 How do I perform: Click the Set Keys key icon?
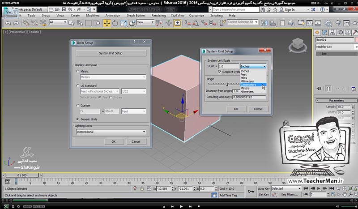(x=251, y=192)
